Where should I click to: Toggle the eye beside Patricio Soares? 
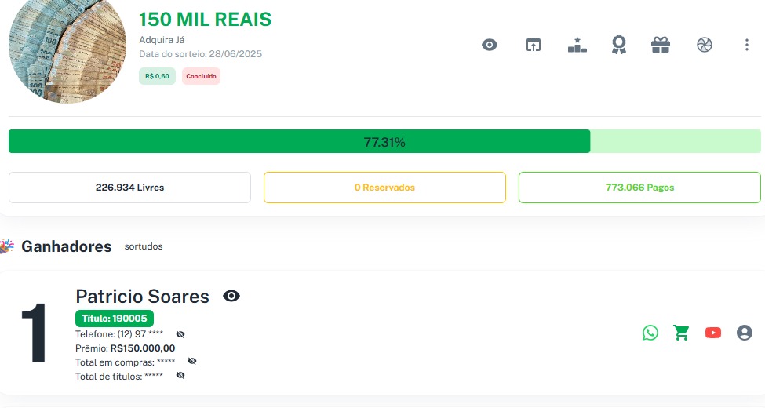(x=231, y=296)
